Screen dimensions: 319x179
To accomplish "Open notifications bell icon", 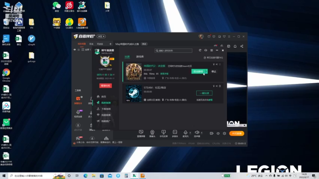I will coord(235,46).
